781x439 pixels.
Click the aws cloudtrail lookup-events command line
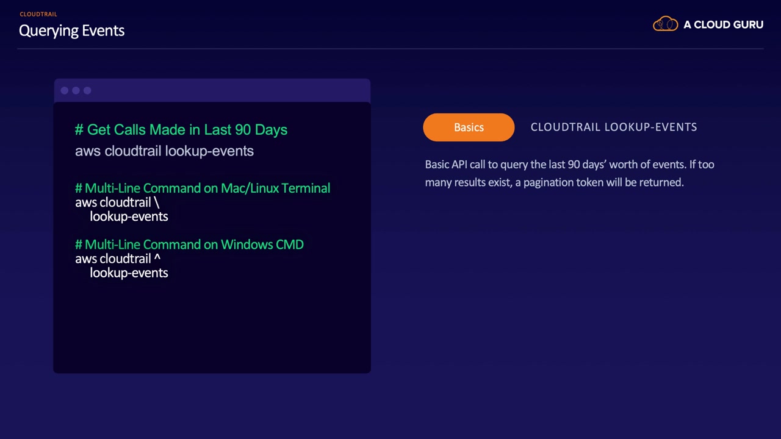164,151
